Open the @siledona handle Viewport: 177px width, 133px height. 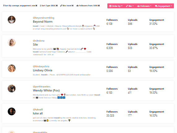coord(39,41)
